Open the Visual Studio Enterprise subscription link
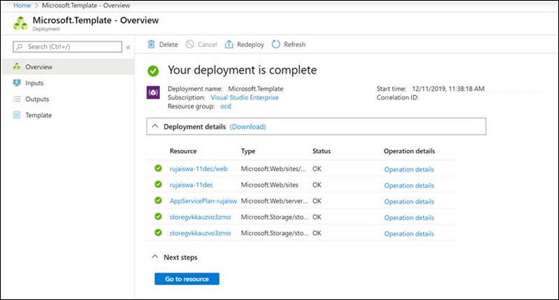Image resolution: width=559 pixels, height=300 pixels. click(245, 97)
